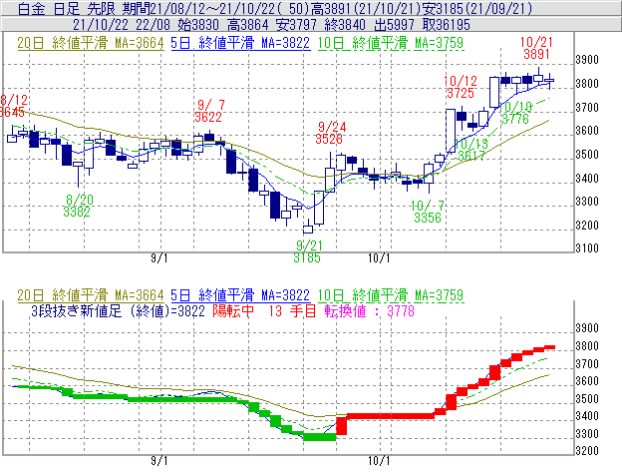
Task: Click the daily high 高3864 in second row
Action: 248,25
